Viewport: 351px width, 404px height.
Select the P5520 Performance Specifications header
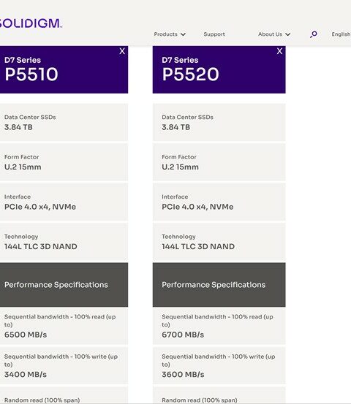(219, 285)
